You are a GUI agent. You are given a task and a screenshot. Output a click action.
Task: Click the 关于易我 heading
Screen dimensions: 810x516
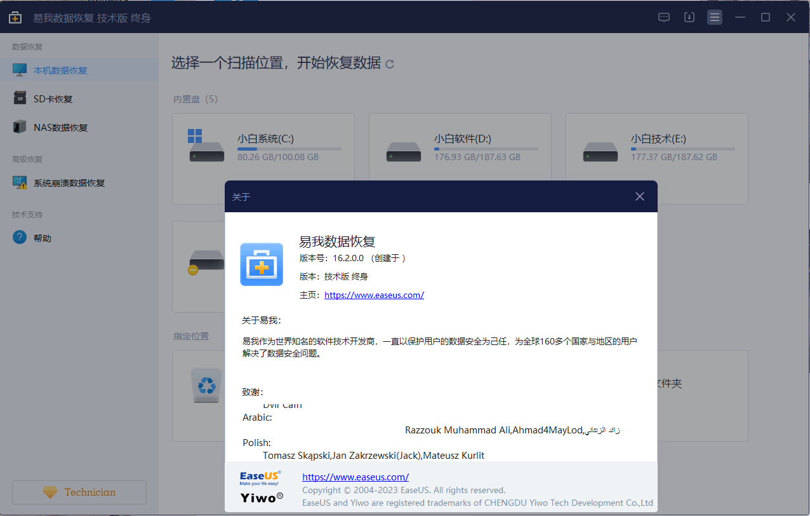262,320
